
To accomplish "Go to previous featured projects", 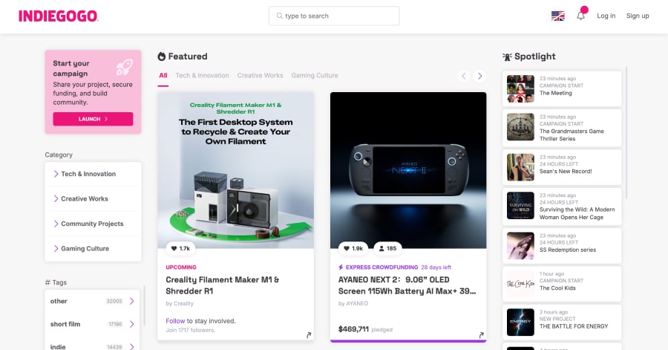I will click(464, 76).
